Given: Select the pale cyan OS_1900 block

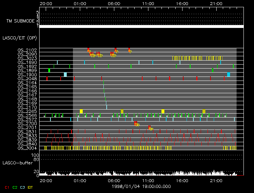Looking at the screenshot, I should pos(65,74).
